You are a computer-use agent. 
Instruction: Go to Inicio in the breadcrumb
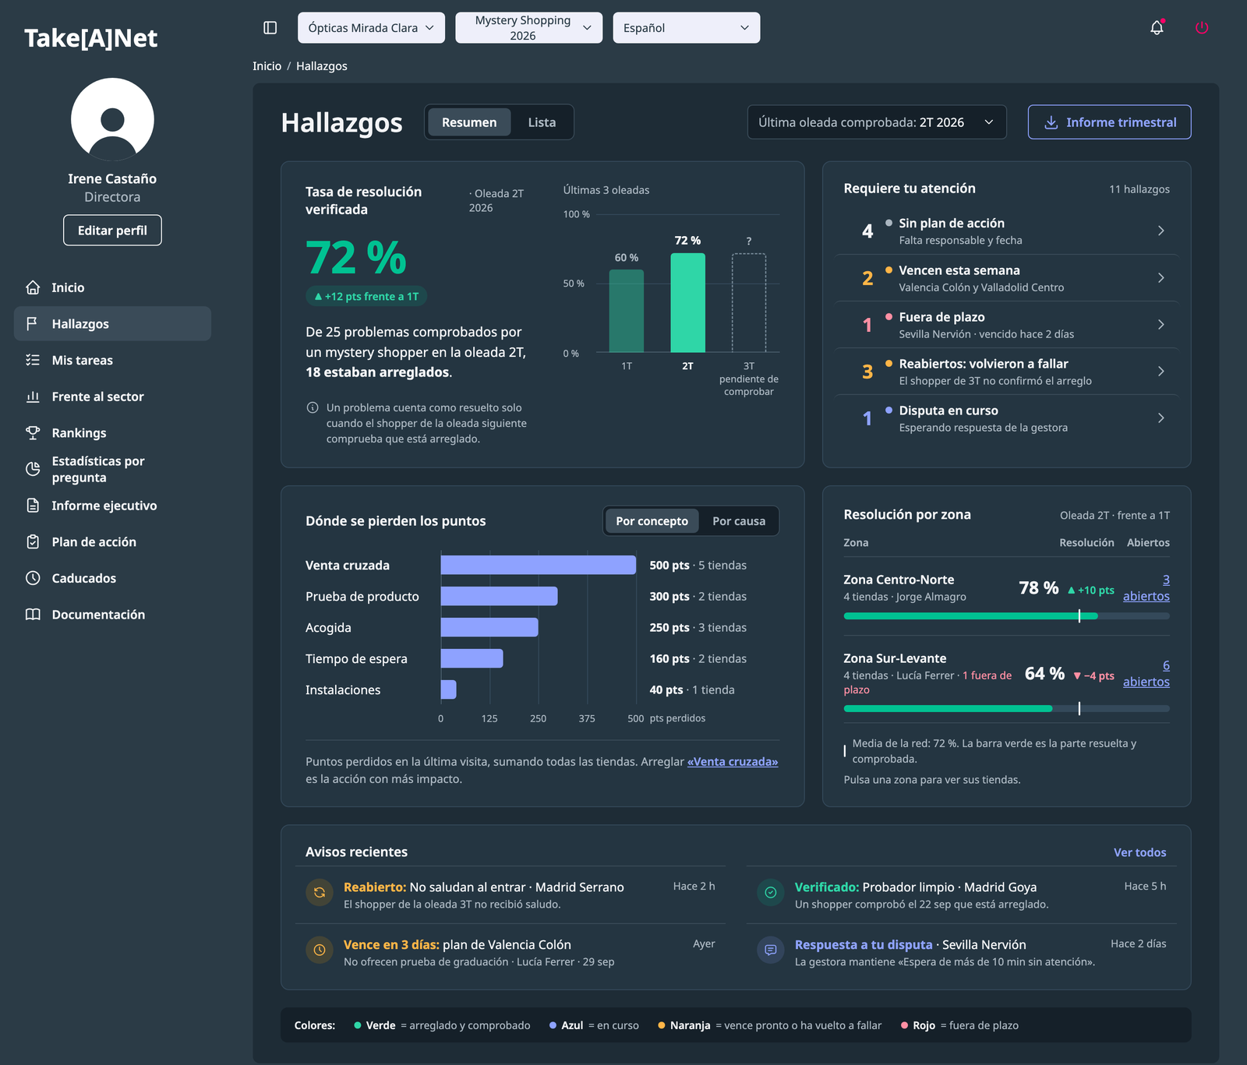click(x=267, y=66)
